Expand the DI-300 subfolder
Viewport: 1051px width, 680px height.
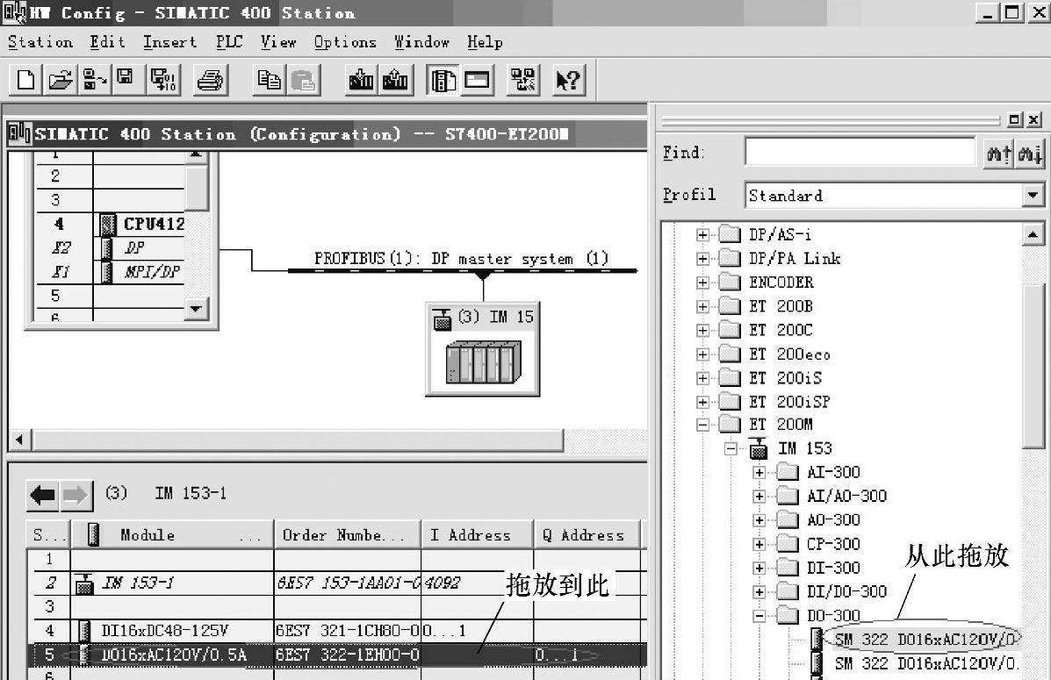[759, 568]
